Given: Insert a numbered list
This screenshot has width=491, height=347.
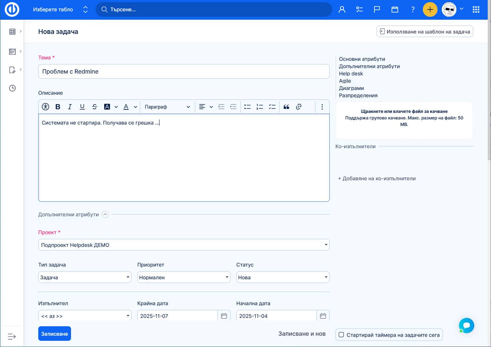Looking at the screenshot, I should tap(260, 107).
